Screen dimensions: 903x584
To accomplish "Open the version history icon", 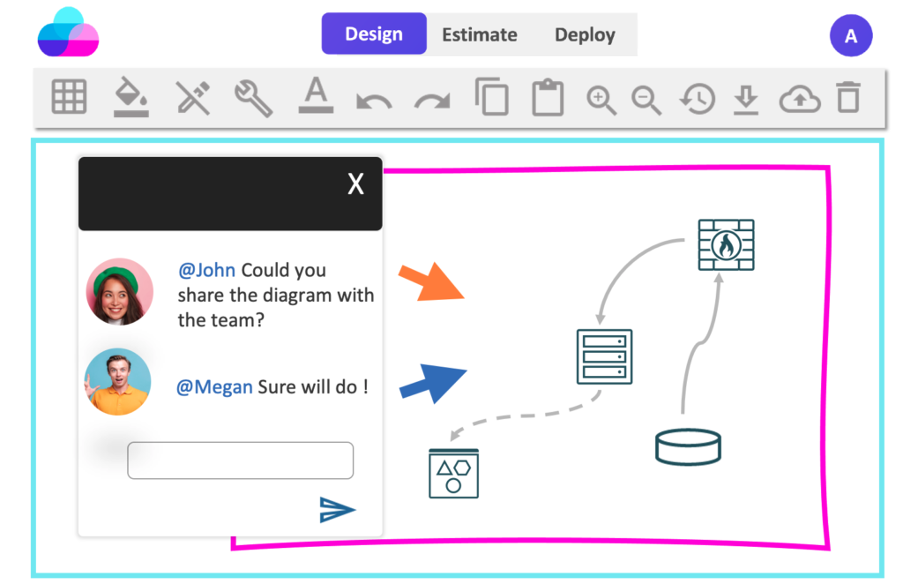I will [698, 99].
